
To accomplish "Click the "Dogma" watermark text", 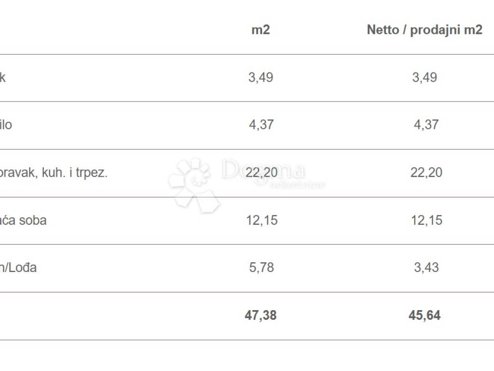I will click(x=263, y=171).
